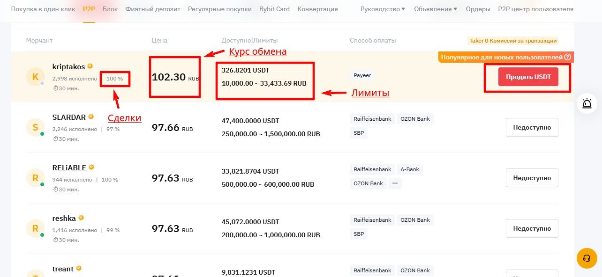Switch to the Блок tab
602x277 pixels.
tap(110, 8)
